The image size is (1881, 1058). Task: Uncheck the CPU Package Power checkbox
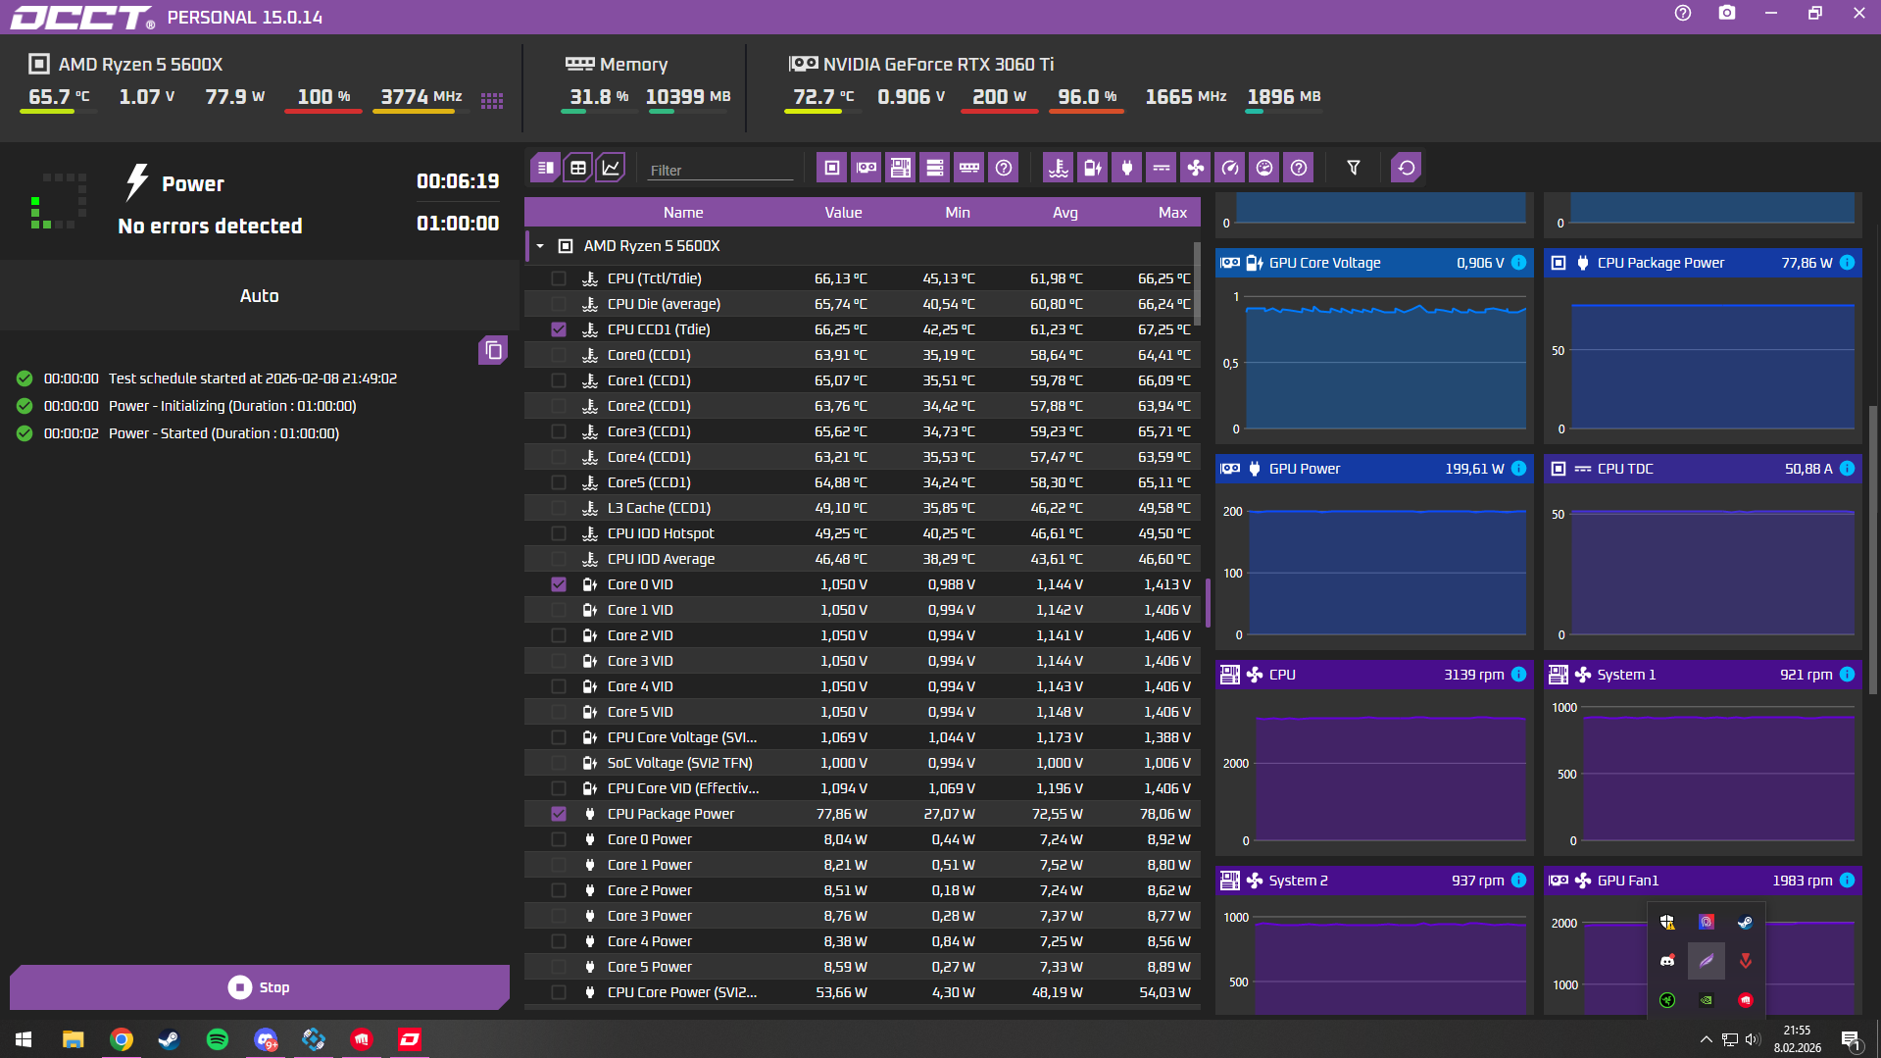559,814
